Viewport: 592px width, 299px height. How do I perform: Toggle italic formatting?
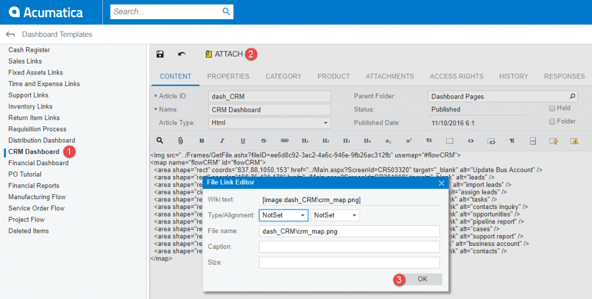coord(222,141)
